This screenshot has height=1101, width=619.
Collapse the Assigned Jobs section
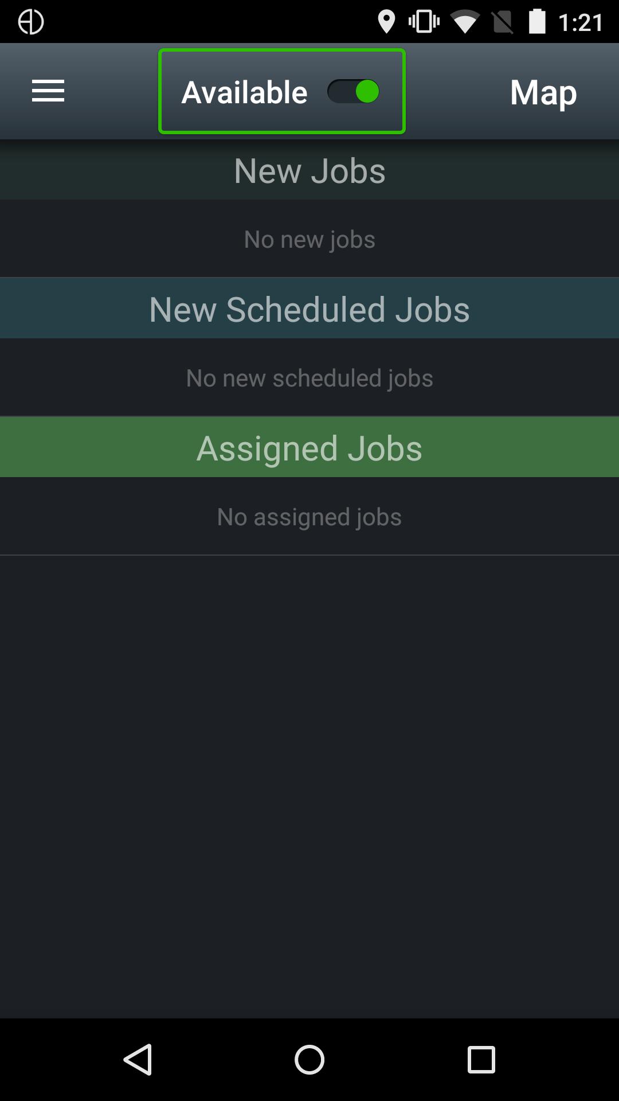[x=309, y=447]
